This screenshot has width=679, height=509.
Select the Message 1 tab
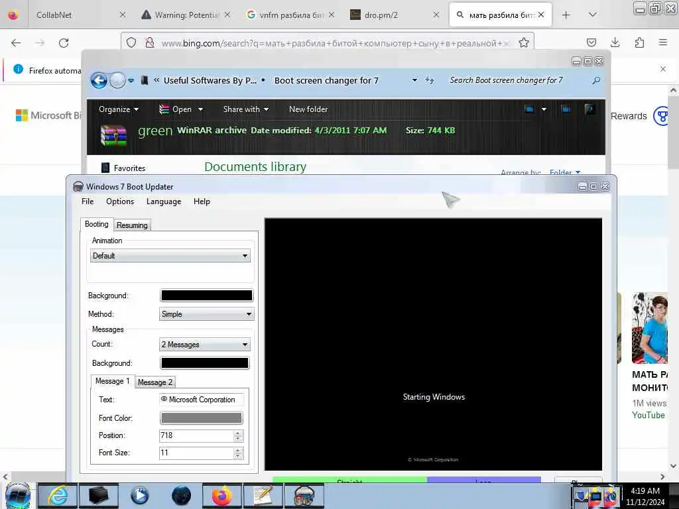click(x=113, y=381)
